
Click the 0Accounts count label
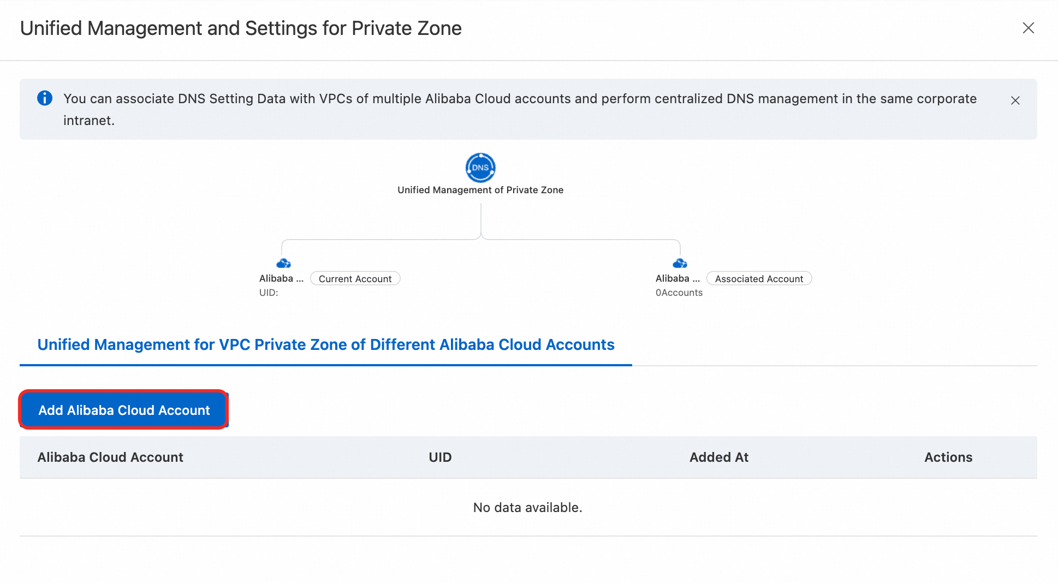point(679,293)
